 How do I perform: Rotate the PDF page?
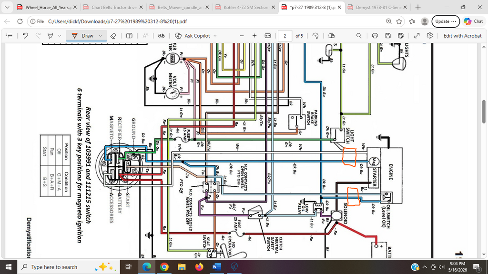coord(315,36)
